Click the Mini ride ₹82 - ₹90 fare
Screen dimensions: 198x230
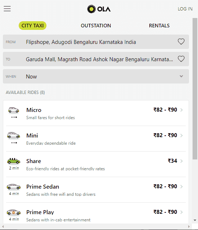pos(165,135)
